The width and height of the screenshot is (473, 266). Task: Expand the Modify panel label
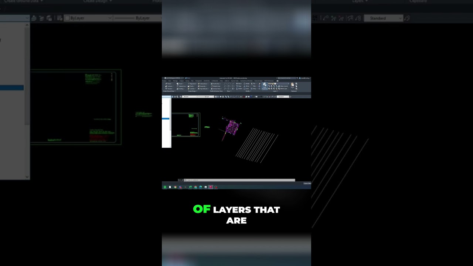(248, 91)
